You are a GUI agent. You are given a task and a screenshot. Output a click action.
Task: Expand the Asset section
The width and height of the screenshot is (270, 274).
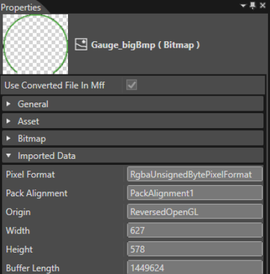click(133, 121)
